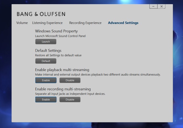183x128 pixels.
Task: Minimize the Bang & Olufsen window
Action: point(153,6)
